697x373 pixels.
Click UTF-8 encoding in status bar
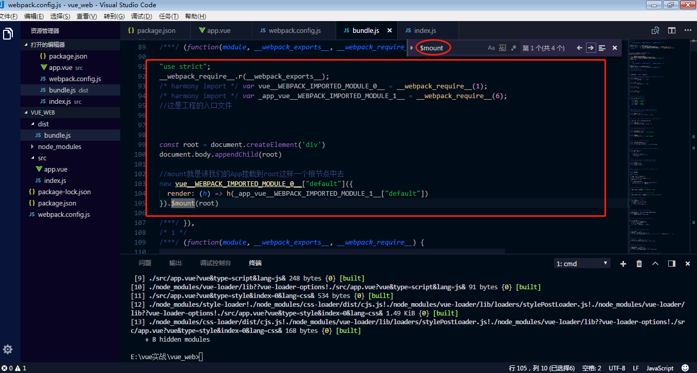[x=617, y=368]
